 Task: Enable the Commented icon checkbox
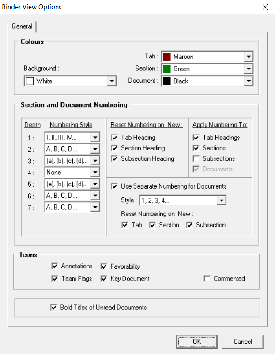pos(207,279)
